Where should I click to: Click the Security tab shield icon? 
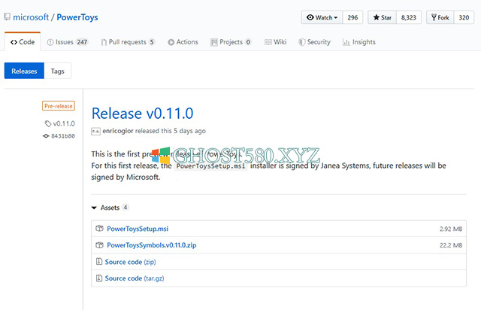pos(302,42)
